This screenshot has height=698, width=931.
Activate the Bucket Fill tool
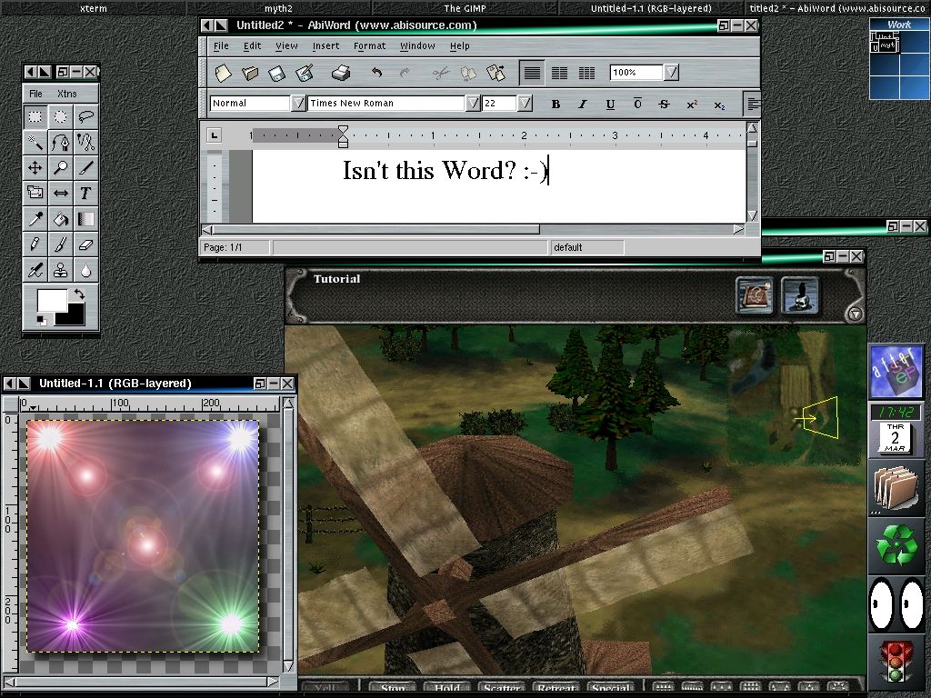[60, 218]
